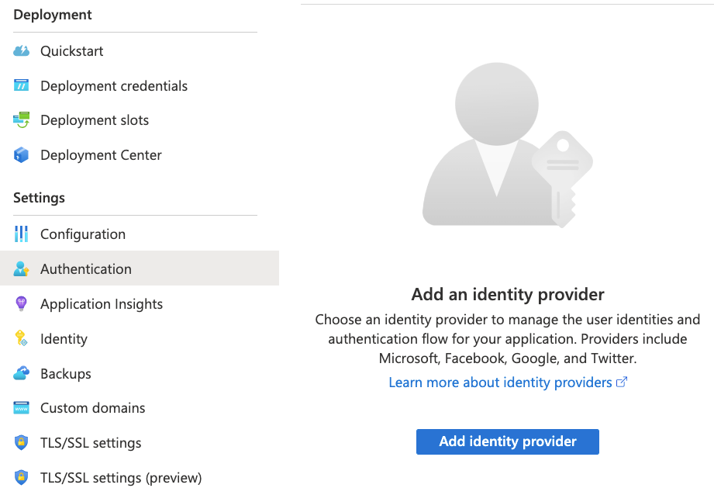This screenshot has height=495, width=714.
Task: Click the Application Insights lightbulb icon
Action: (x=21, y=303)
